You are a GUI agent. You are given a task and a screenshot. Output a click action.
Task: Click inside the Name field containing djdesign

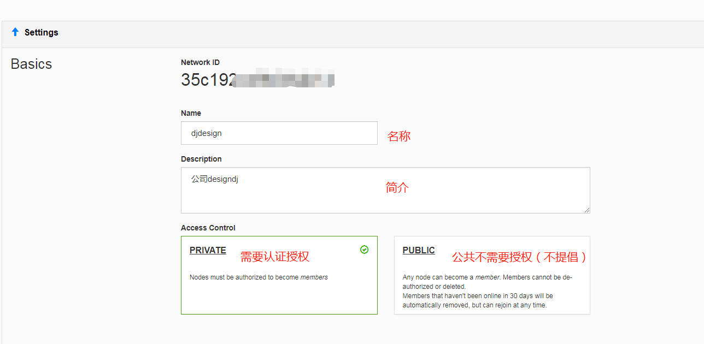click(279, 133)
